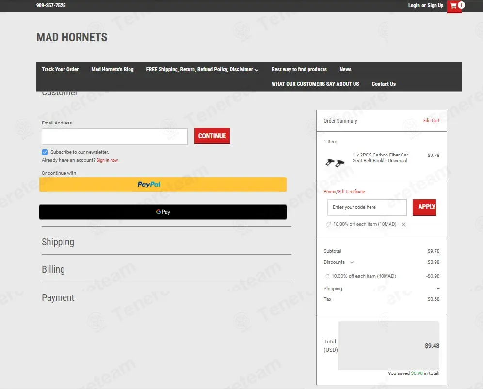483x389 pixels.
Task: Click the red CONTINUE button
Action: 212,136
